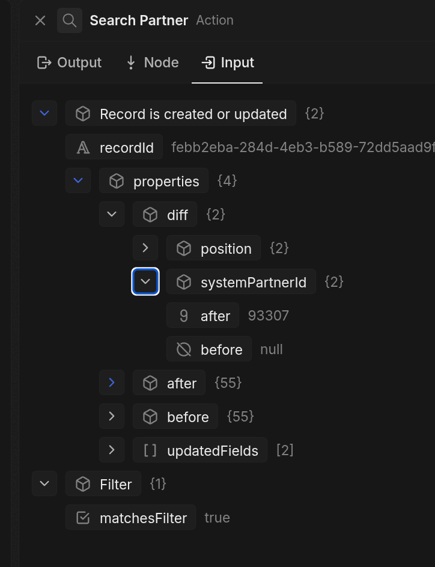
Task: Expand the position node
Action: pyautogui.click(x=145, y=248)
